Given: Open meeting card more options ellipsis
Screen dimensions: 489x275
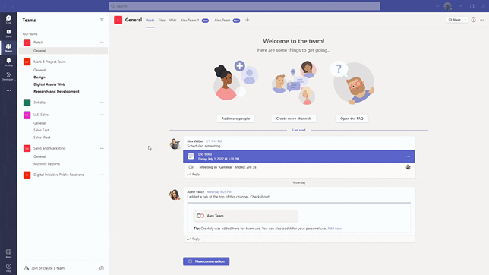Looking at the screenshot, I should tap(409, 156).
